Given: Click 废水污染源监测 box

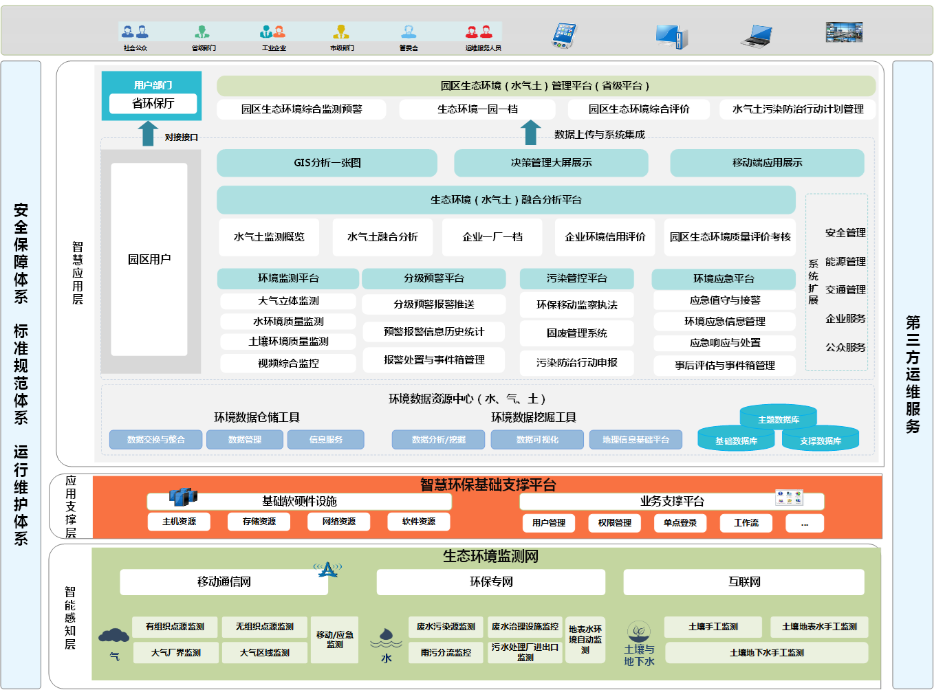Looking at the screenshot, I should coord(446,627).
